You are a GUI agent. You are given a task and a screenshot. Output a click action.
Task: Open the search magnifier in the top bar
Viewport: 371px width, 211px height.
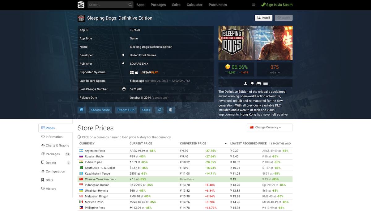point(130,5)
